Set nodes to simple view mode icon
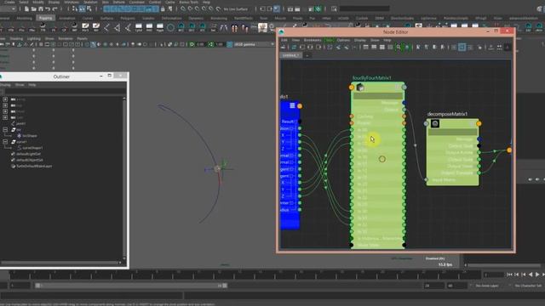Viewport: 545px width, 306px height. click(365, 48)
